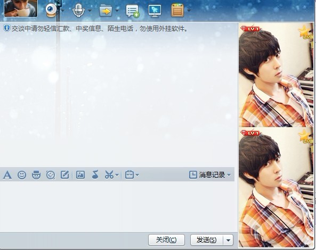Open VIP magic emoticon icon with hat
The width and height of the screenshot is (316, 250).
pos(36,175)
